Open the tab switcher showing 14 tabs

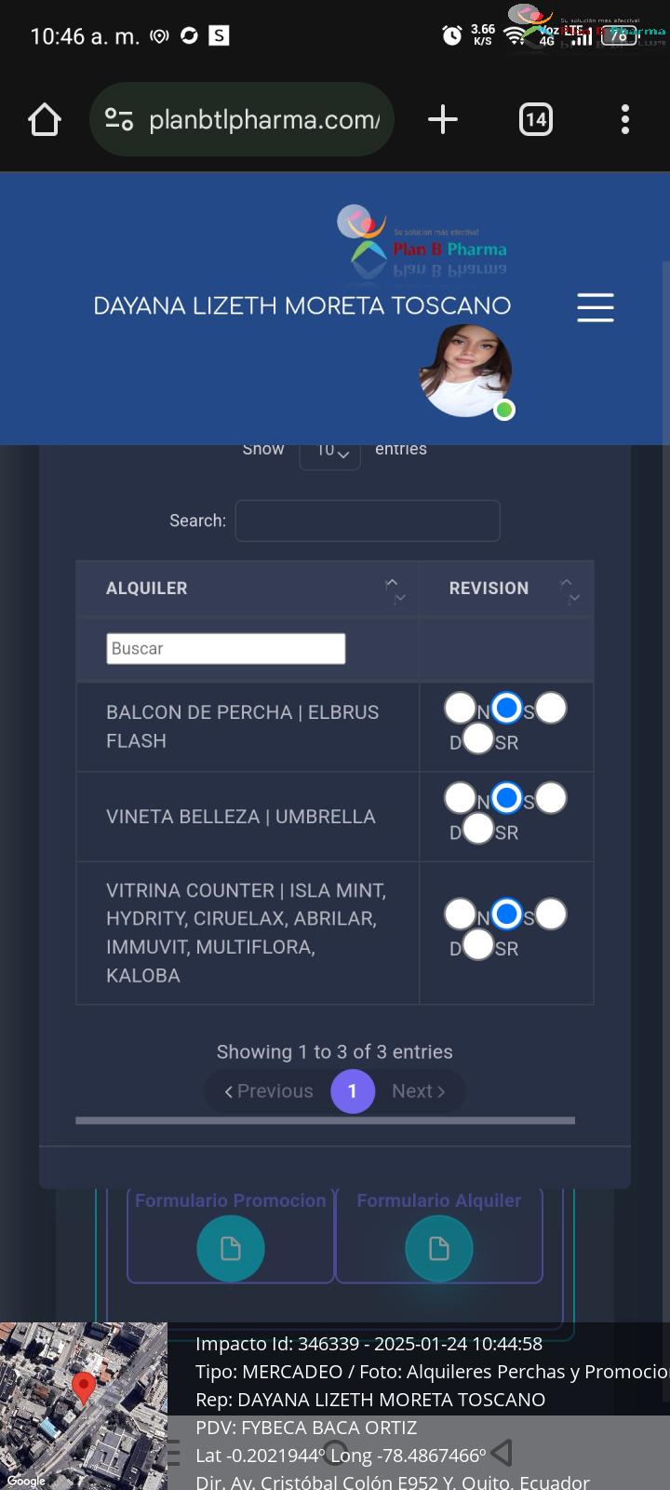(x=536, y=119)
